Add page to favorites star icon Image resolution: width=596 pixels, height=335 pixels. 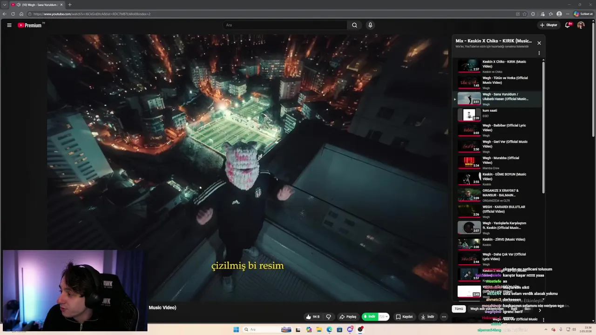point(525,14)
